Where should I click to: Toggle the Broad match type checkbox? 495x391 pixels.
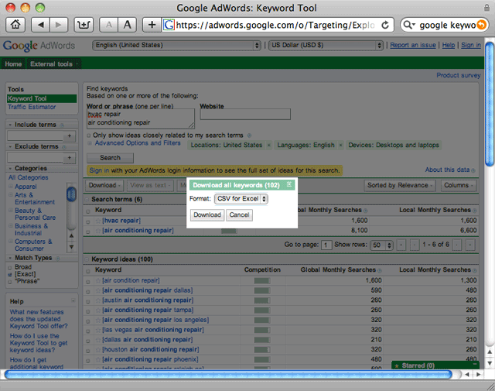point(10,267)
